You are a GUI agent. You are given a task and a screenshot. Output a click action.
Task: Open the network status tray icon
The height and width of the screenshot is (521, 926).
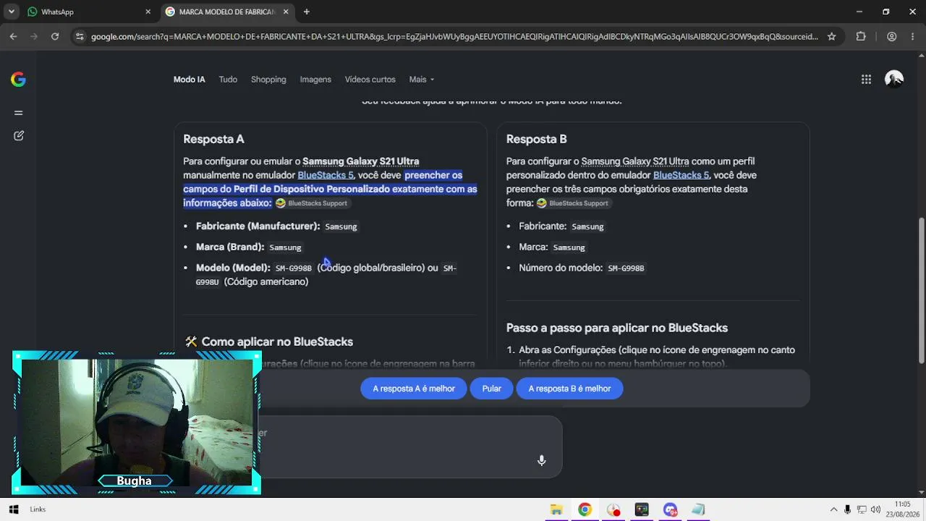pos(862,509)
